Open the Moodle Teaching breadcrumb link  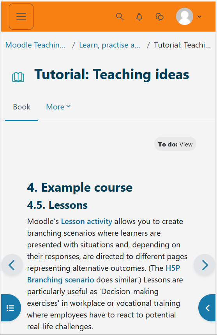point(35,45)
